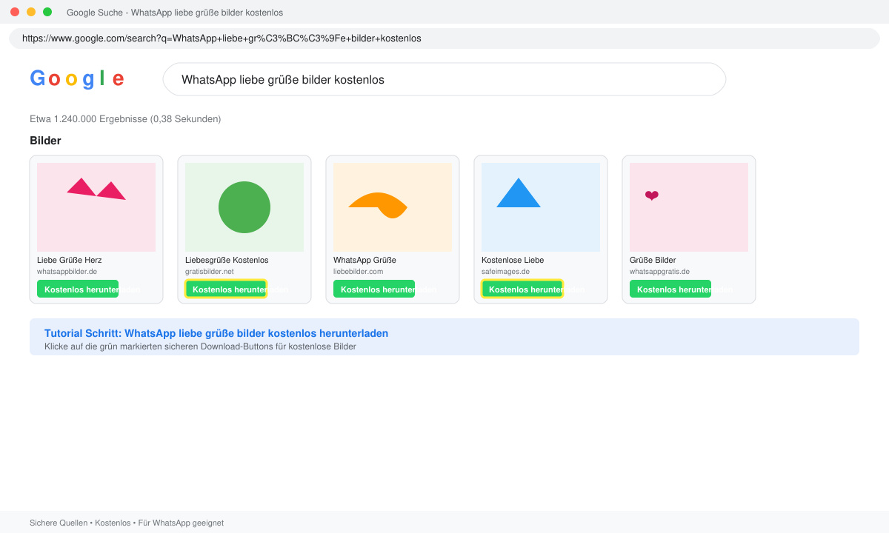
Task: Open the green circle image thumbnail
Action: pos(244,207)
